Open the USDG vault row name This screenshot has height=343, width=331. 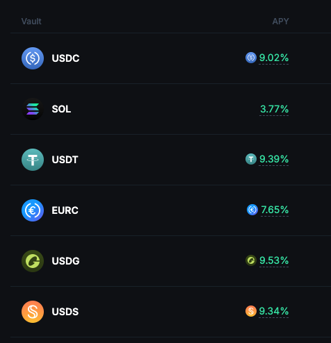(x=65, y=261)
